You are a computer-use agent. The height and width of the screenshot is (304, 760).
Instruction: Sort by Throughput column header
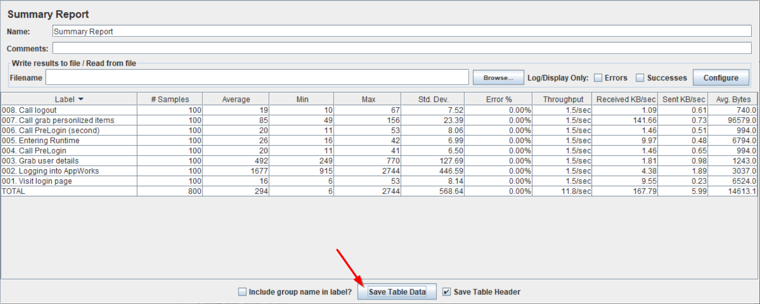[x=563, y=99]
